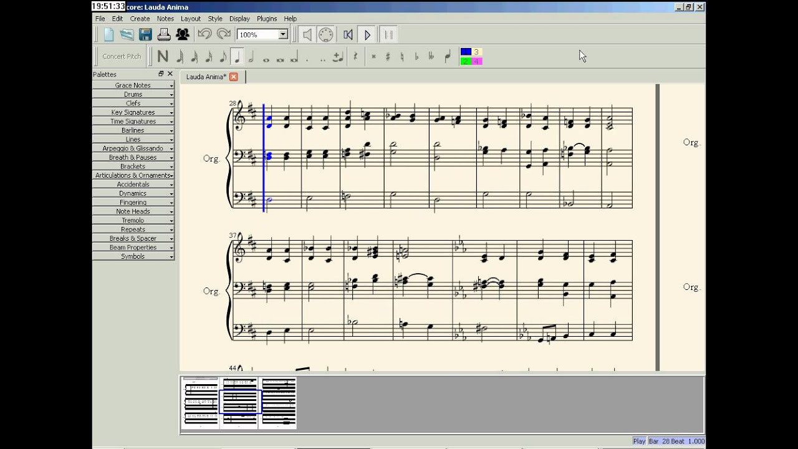
Task: Expand the Drums palette
Action: point(133,94)
